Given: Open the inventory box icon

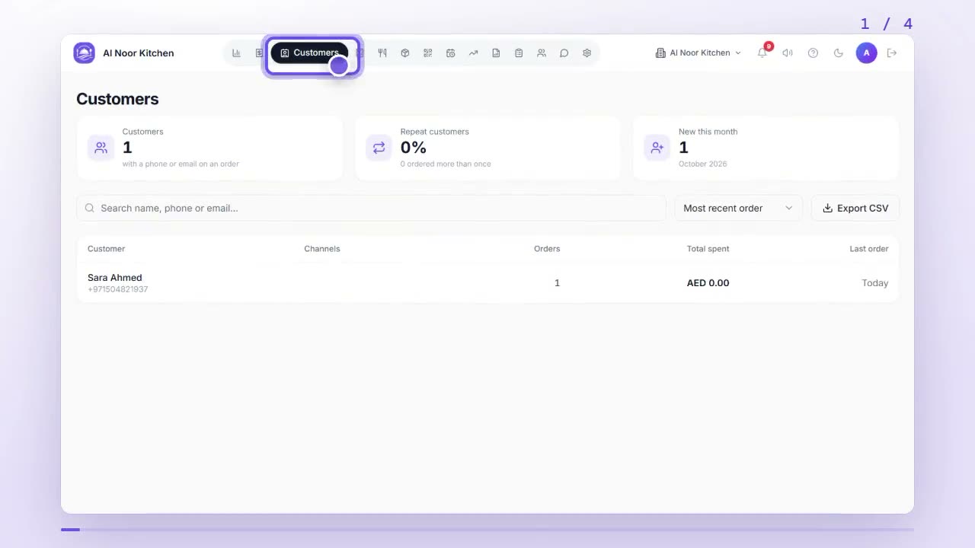Looking at the screenshot, I should (405, 53).
